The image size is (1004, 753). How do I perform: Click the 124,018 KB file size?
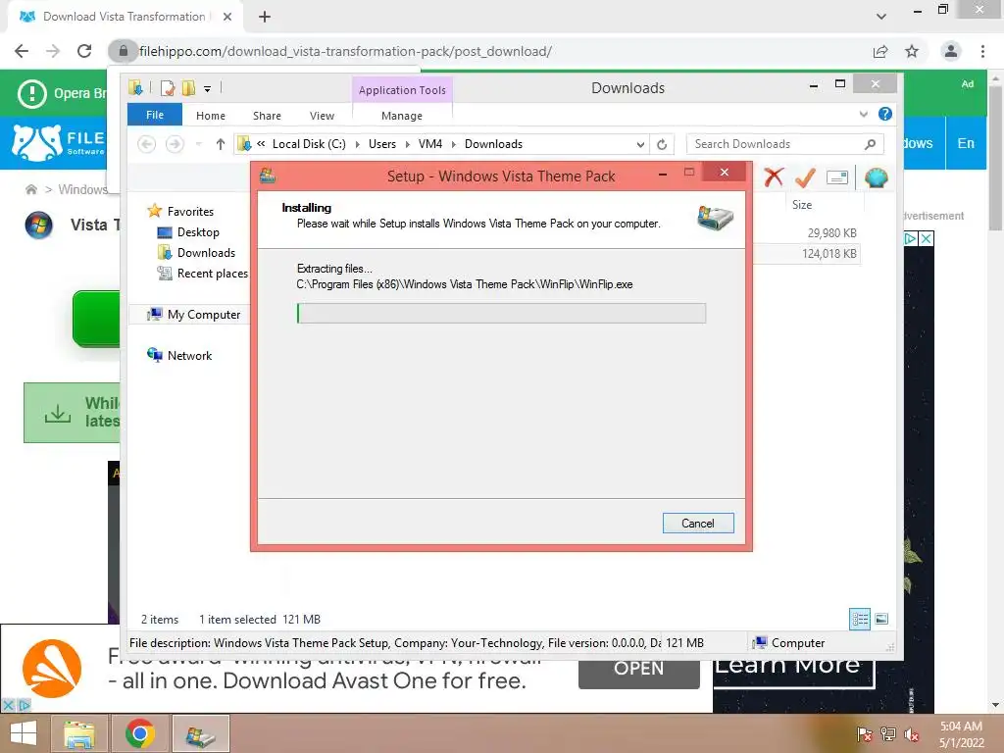tap(828, 254)
